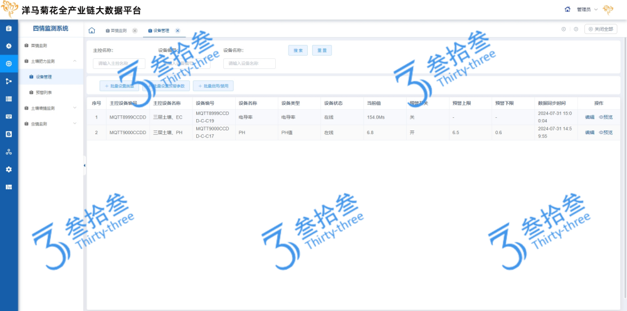This screenshot has width=627, height=311.
Task: Click 编辑 for the MQTT9000CCDD row
Action: pyautogui.click(x=590, y=132)
